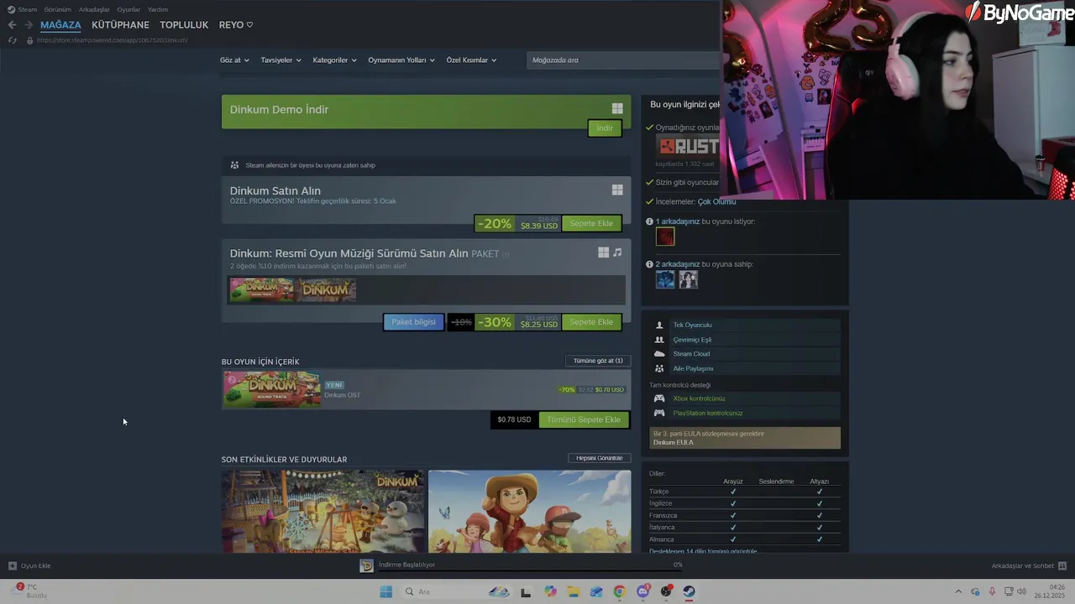Image resolution: width=1075 pixels, height=604 pixels.
Task: Open the Göz at dropdown
Action: click(234, 60)
